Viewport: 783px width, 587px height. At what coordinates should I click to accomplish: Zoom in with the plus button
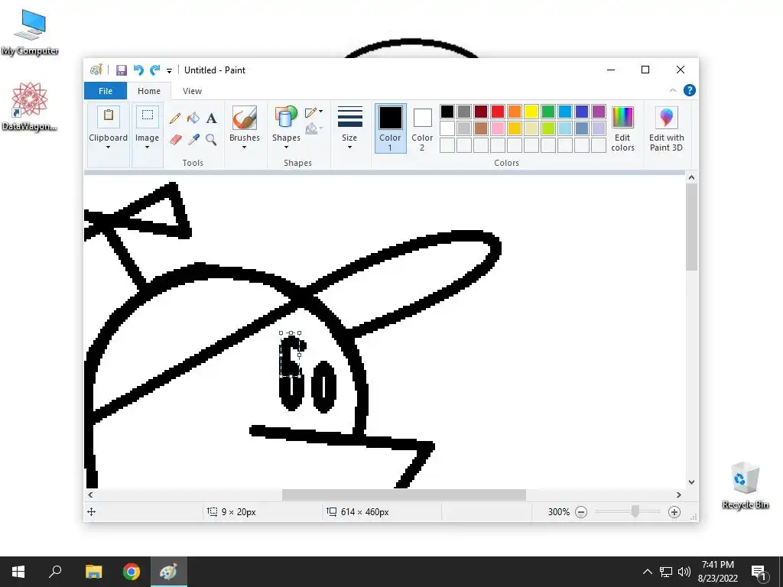point(674,512)
